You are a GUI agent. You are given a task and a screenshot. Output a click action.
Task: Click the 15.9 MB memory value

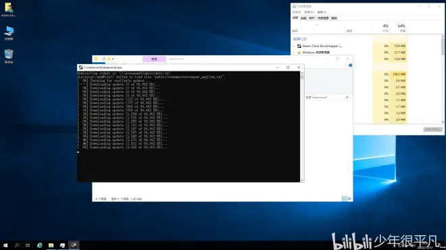tap(399, 46)
